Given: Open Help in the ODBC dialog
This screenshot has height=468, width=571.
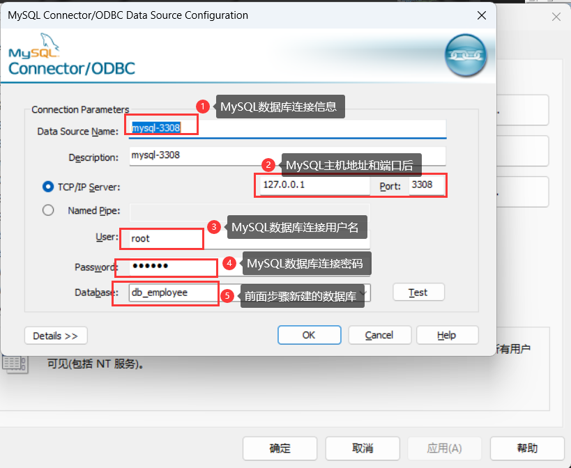Looking at the screenshot, I should [x=447, y=335].
